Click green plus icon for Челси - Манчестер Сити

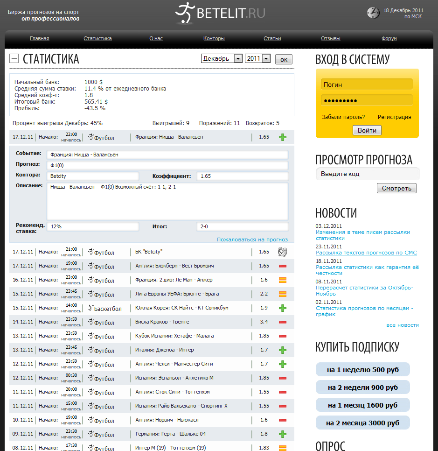click(282, 364)
